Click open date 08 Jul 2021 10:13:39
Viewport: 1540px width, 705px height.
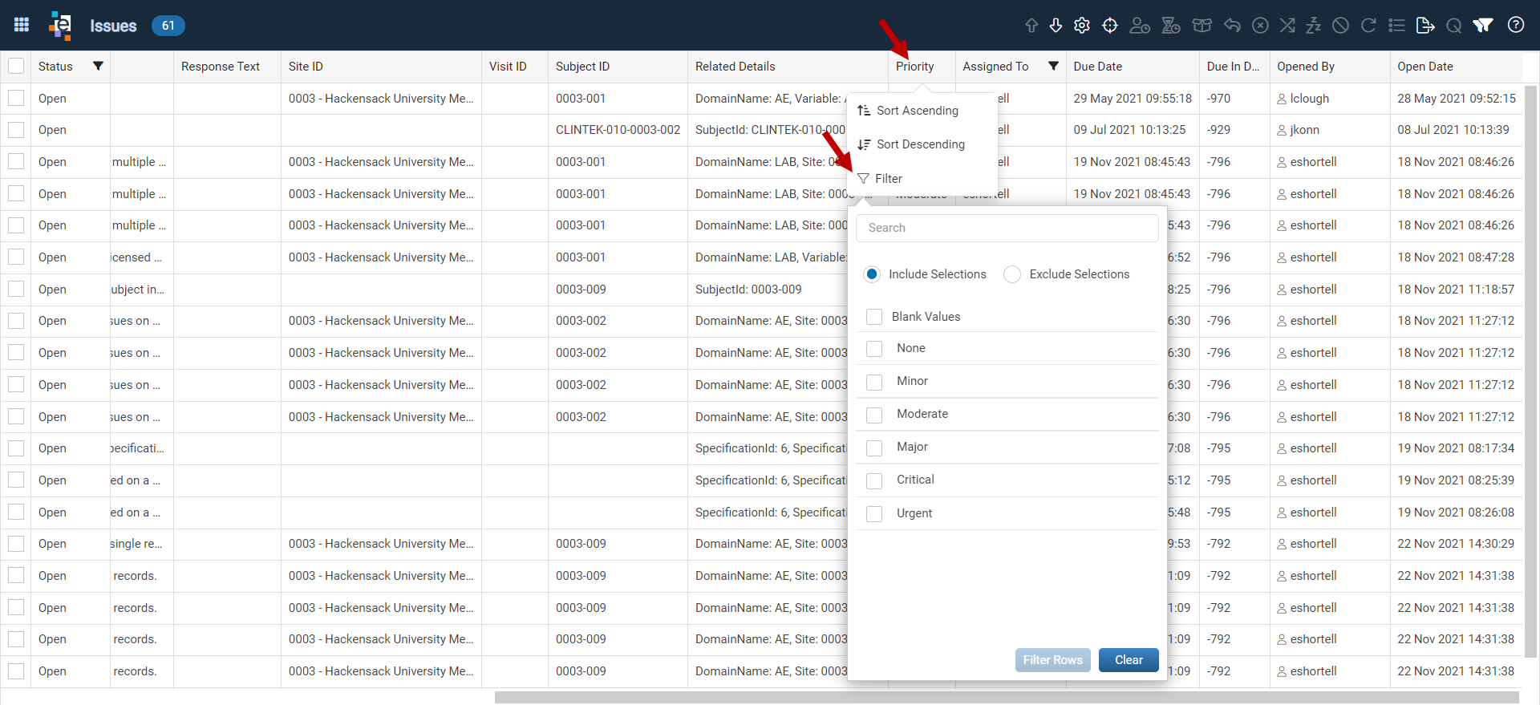coord(1453,130)
